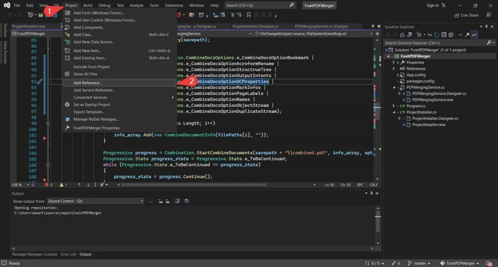Expand ProjectInstaller.Designer.cs node
498x267 pixels.
click(400, 118)
